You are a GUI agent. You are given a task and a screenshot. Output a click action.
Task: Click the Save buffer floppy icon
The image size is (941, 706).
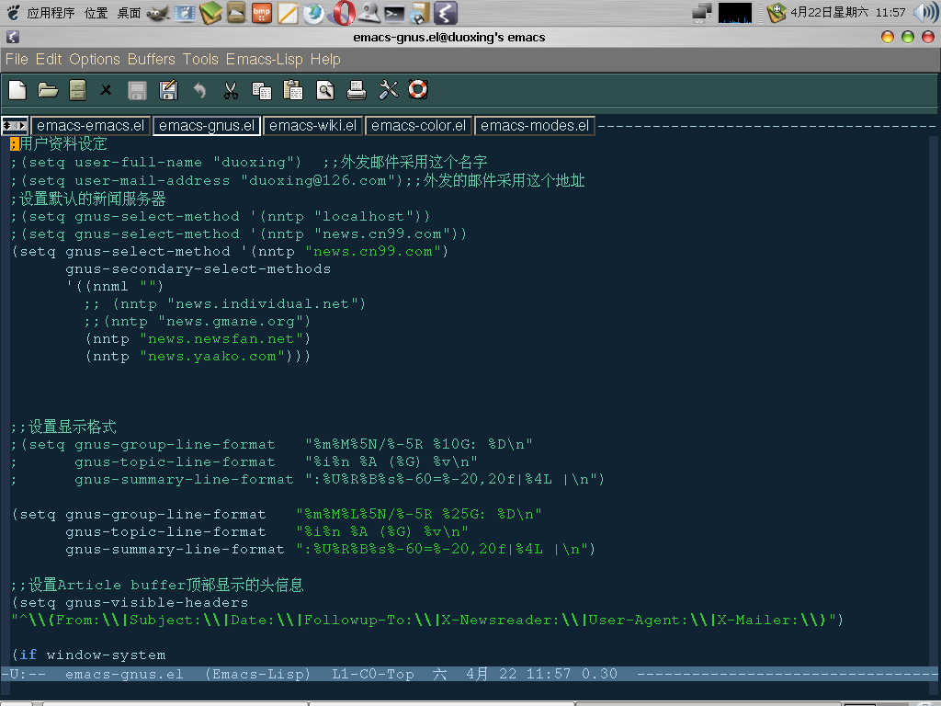tap(138, 91)
